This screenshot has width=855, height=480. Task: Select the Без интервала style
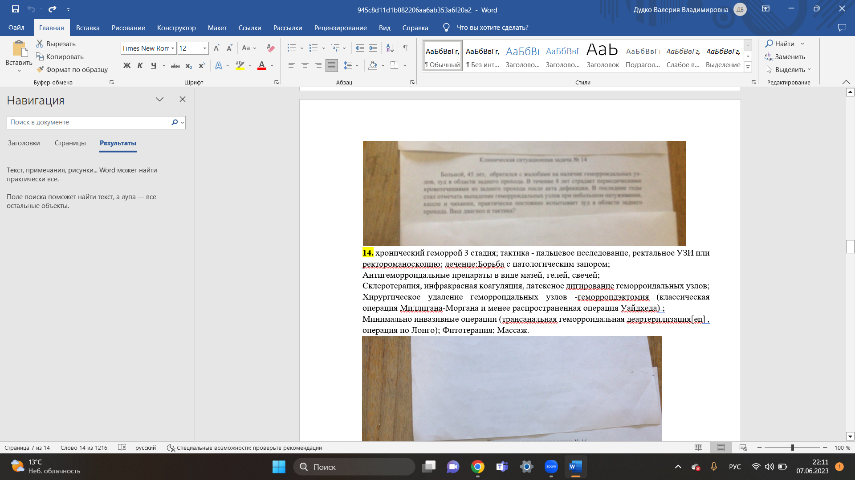click(x=483, y=56)
